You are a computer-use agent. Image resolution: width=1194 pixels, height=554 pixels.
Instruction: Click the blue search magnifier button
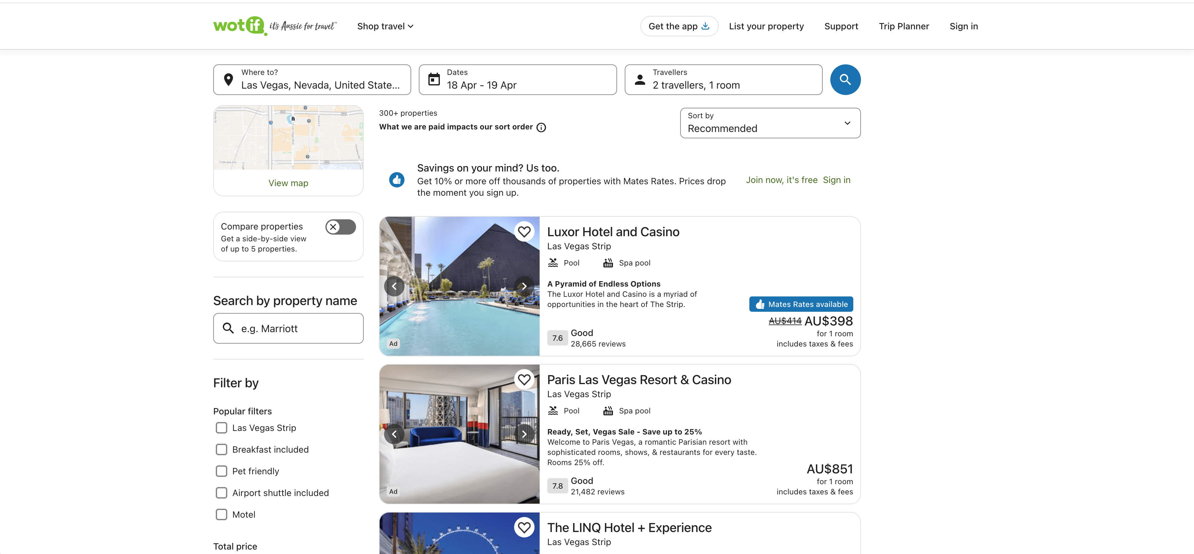coord(845,80)
